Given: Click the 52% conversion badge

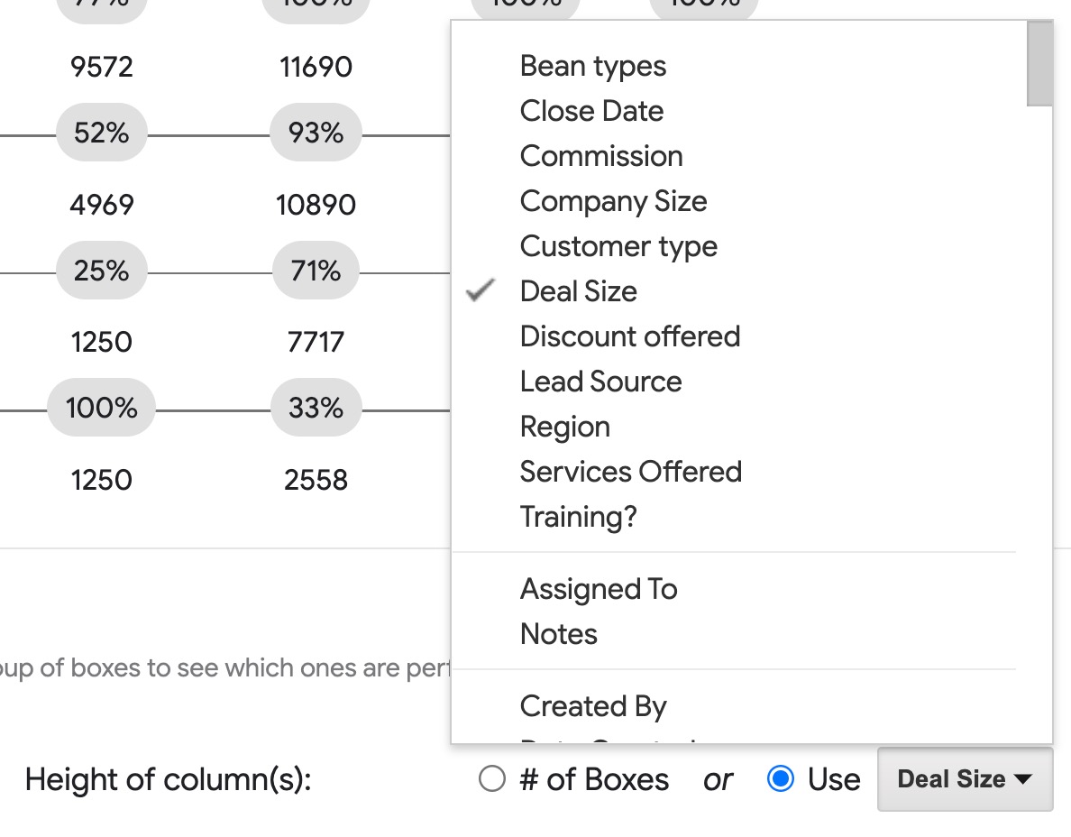Looking at the screenshot, I should pyautogui.click(x=101, y=133).
